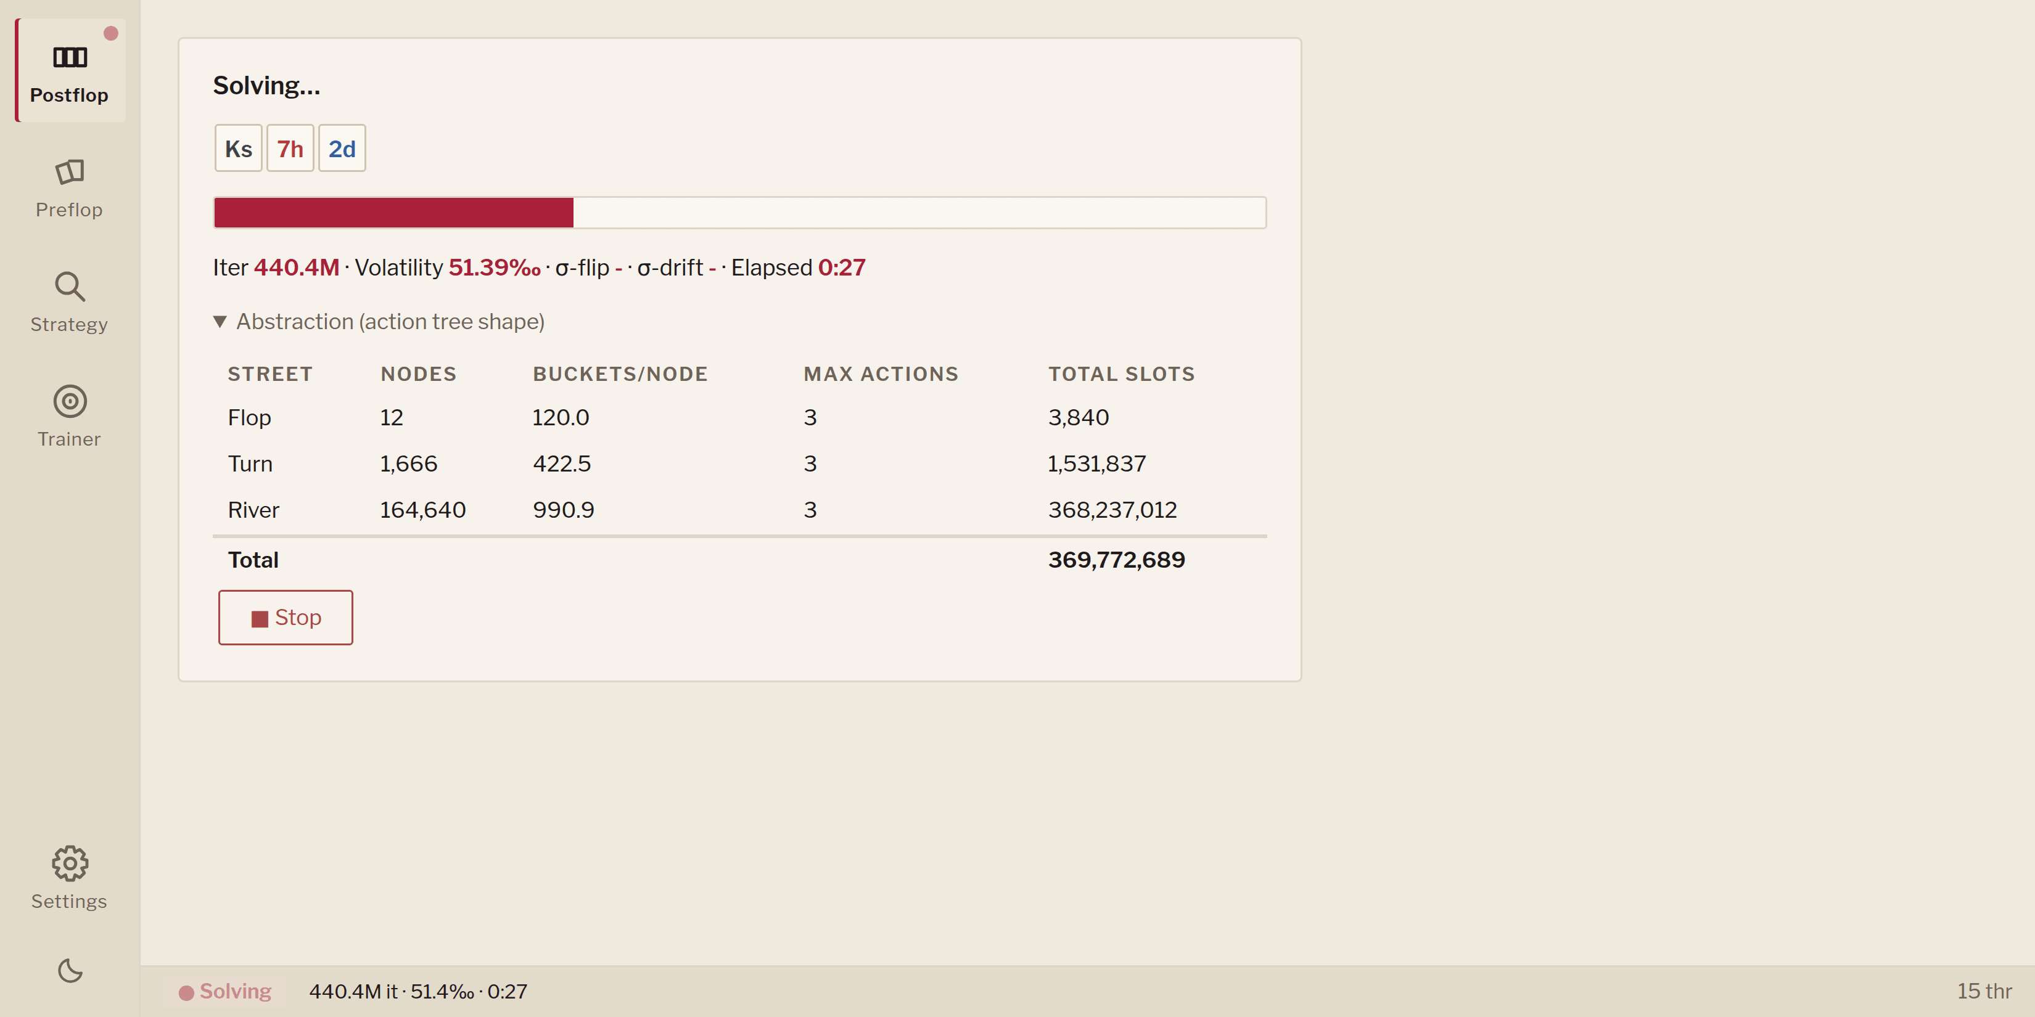Select the 2d board card
Image resolution: width=2035 pixels, height=1017 pixels.
(x=342, y=149)
